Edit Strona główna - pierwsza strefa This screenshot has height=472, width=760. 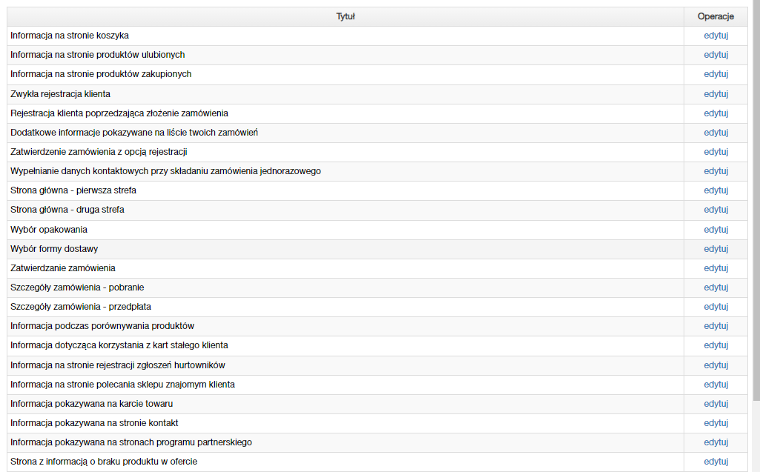[x=716, y=190]
